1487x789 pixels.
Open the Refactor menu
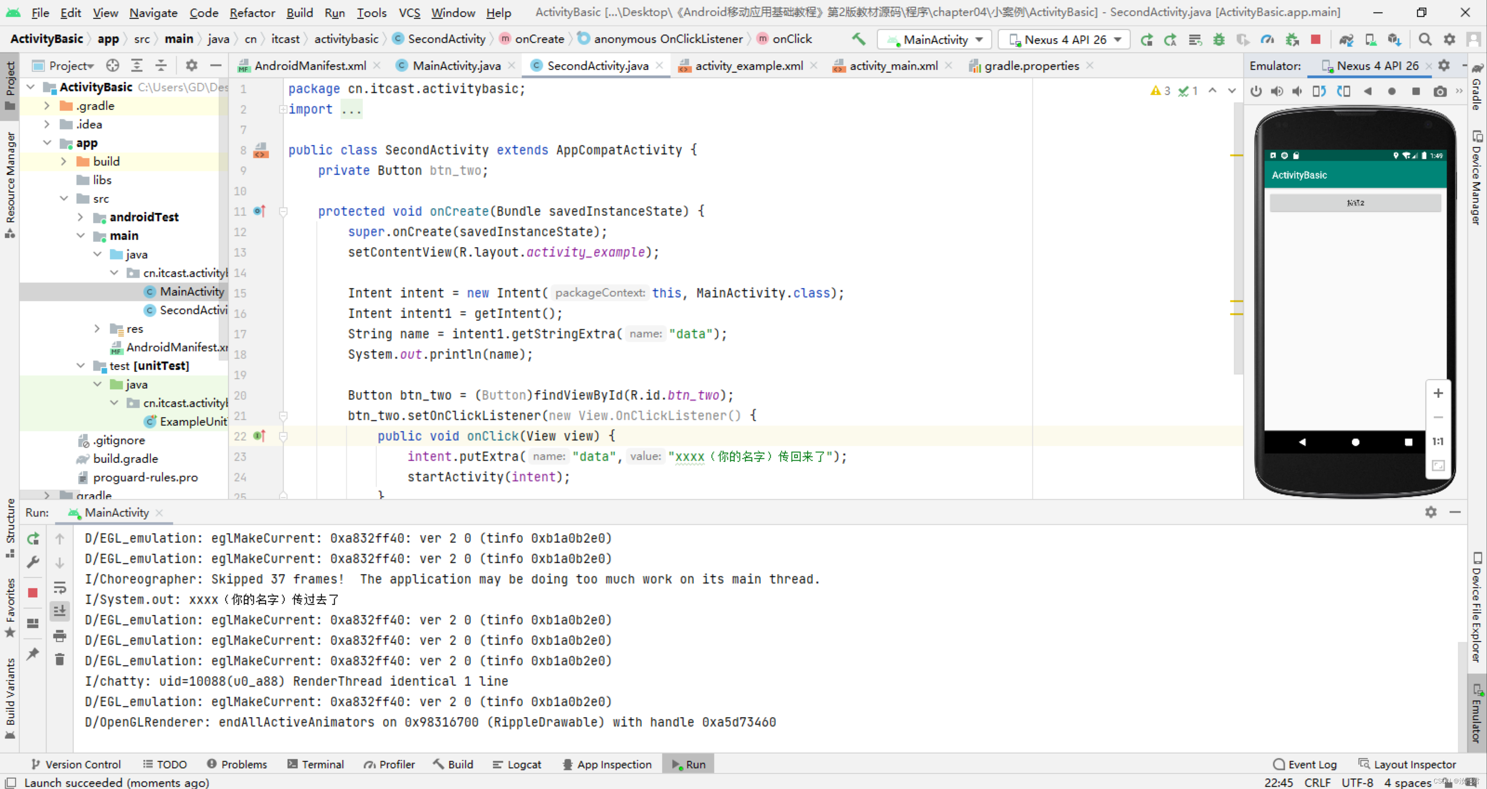[251, 13]
